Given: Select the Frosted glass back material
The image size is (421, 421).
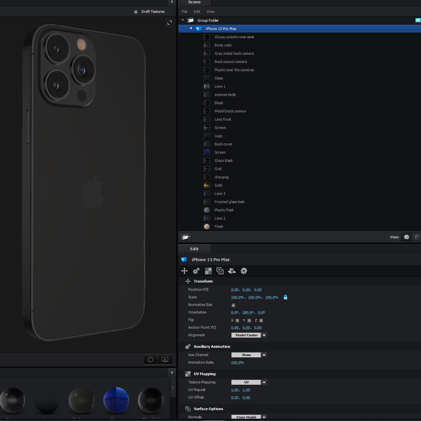Looking at the screenshot, I should click(x=299, y=202).
